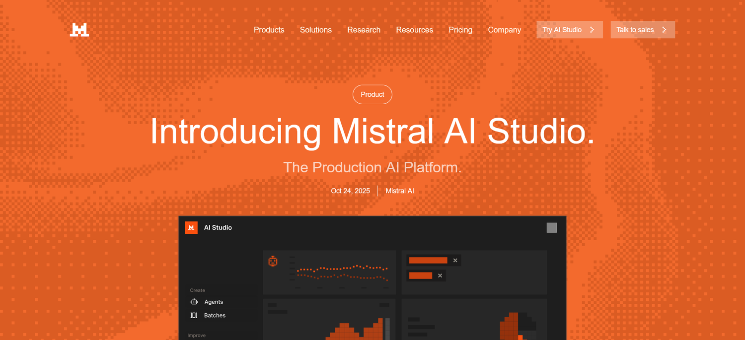Dismiss the larger orange tag with its X

point(455,260)
